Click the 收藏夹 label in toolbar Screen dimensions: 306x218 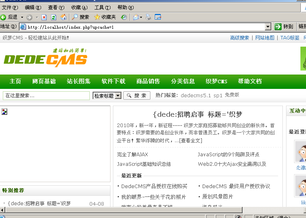[109, 17]
